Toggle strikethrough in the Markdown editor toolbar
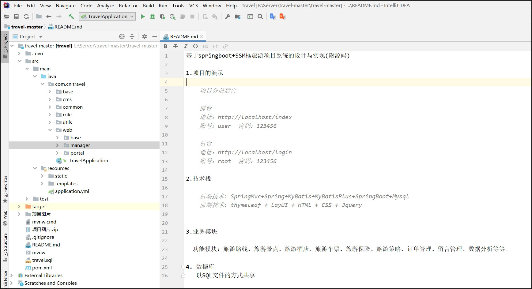This screenshot has width=532, height=289. tap(175, 46)
